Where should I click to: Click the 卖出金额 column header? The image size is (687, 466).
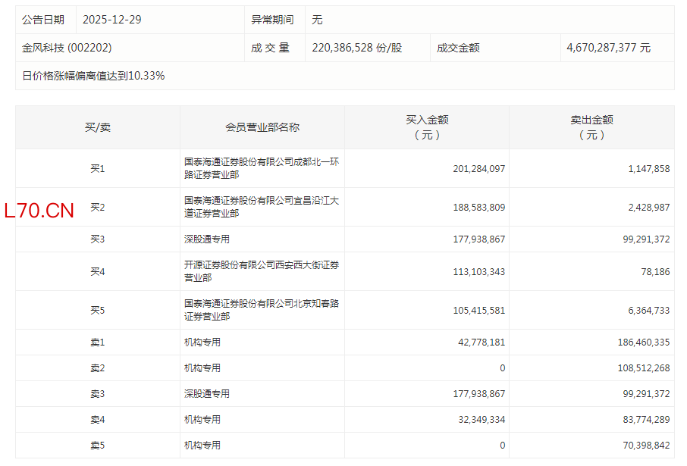(591, 127)
